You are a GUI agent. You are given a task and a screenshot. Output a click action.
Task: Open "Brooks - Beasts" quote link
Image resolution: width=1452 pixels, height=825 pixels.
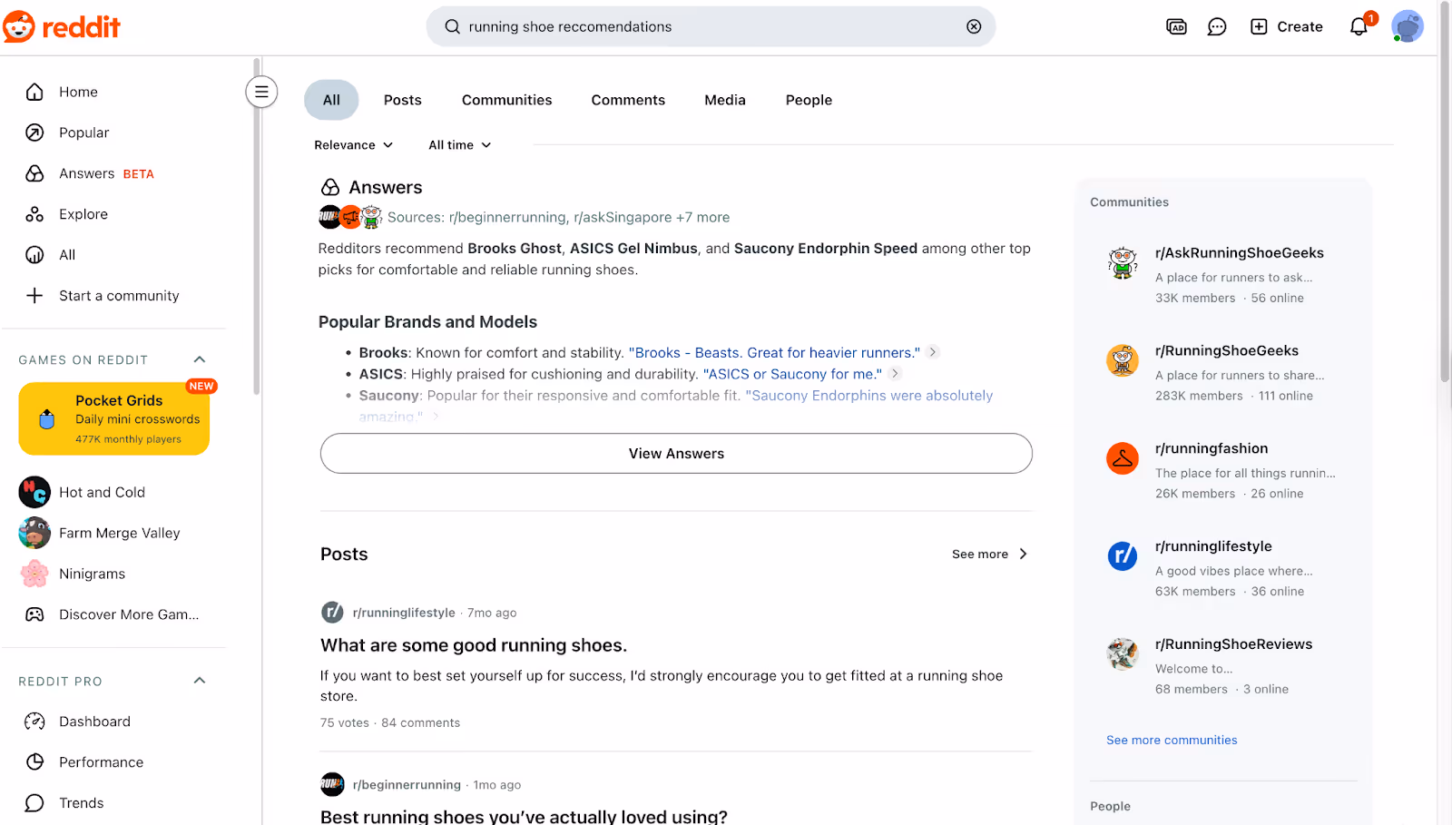pos(774,353)
